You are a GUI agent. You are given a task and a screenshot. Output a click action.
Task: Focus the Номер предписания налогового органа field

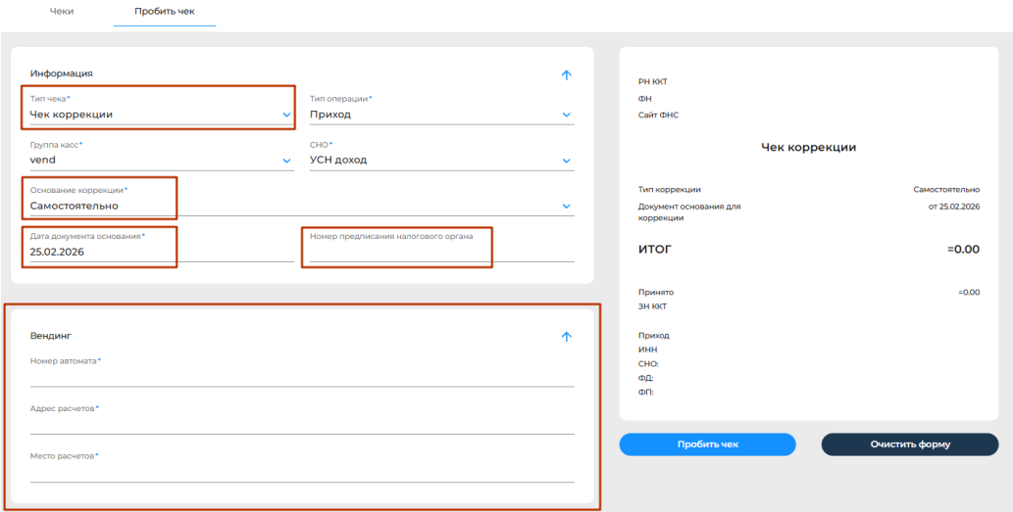tap(436, 252)
